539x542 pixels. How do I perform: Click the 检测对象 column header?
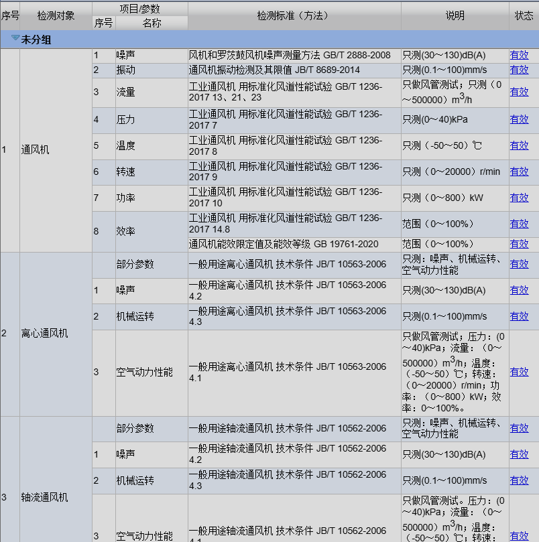click(x=56, y=15)
